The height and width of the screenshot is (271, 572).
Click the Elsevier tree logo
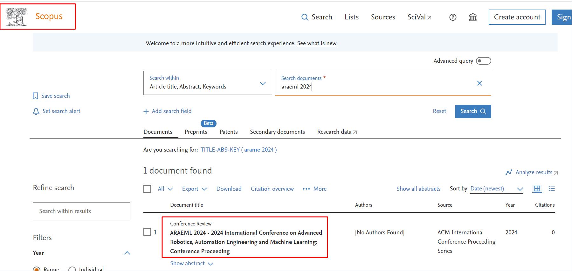pyautogui.click(x=17, y=17)
